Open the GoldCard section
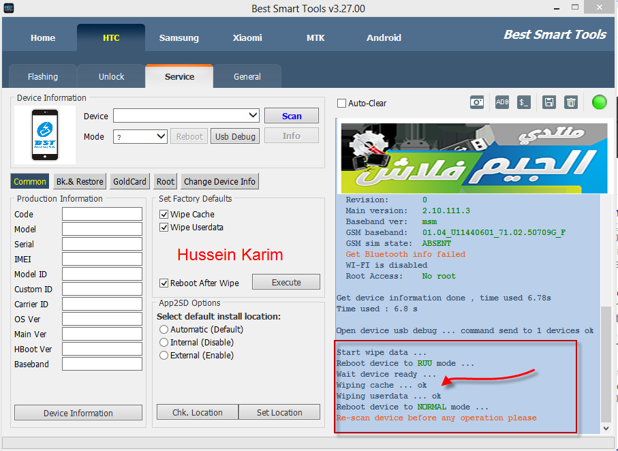Screen dimensions: 618x451 pyautogui.click(x=129, y=181)
